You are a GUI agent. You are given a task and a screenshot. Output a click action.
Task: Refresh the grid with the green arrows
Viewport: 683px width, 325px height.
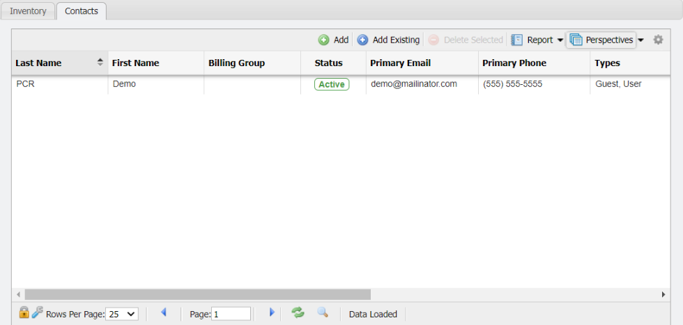[298, 313]
